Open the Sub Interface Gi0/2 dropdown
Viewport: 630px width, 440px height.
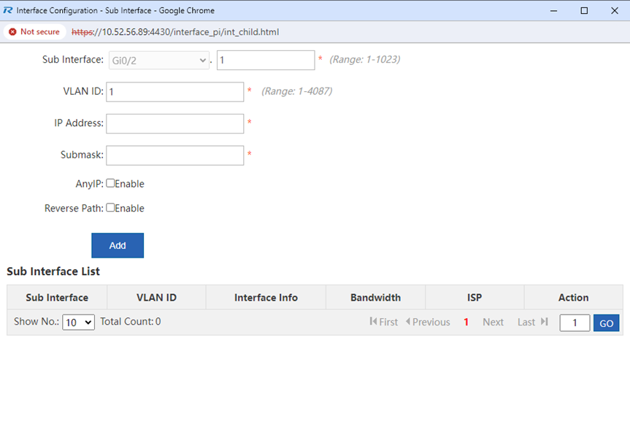tap(159, 60)
